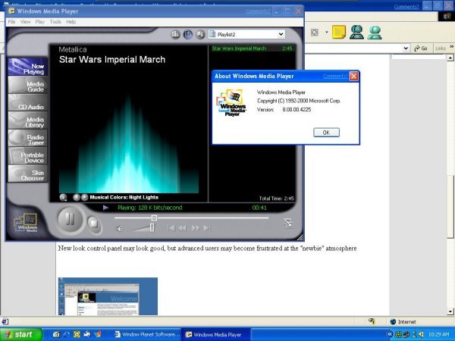This screenshot has width=455, height=341.
Task: Click the seek bar position marker
Action: (154, 217)
